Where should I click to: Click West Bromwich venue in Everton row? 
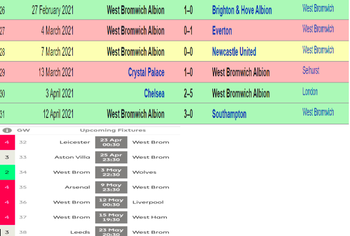pyautogui.click(x=318, y=29)
